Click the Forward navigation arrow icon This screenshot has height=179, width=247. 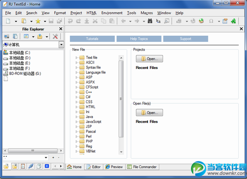pyautogui.click(x=137, y=21)
